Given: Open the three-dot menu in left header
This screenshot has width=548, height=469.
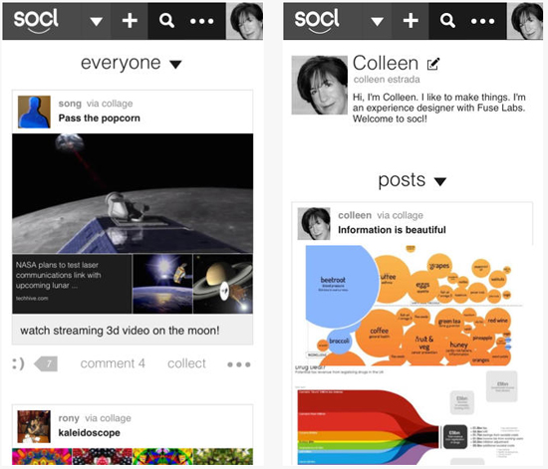Looking at the screenshot, I should point(201,21).
